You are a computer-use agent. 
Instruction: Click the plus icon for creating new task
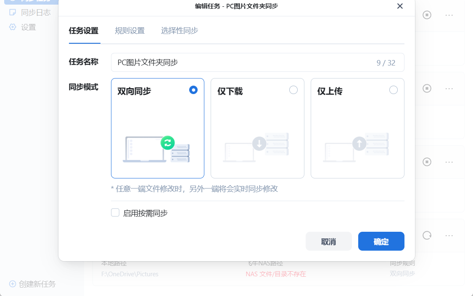tap(13, 284)
